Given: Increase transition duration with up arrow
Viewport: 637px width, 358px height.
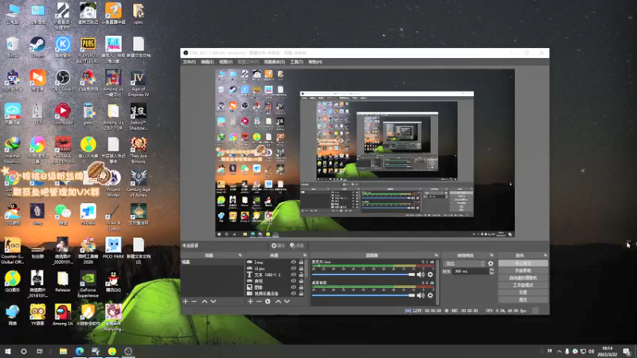Looking at the screenshot, I should 491,270.
